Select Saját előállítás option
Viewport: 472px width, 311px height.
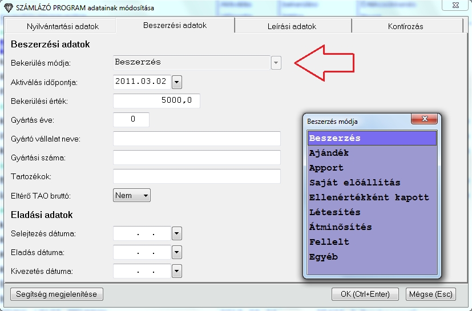coord(354,183)
